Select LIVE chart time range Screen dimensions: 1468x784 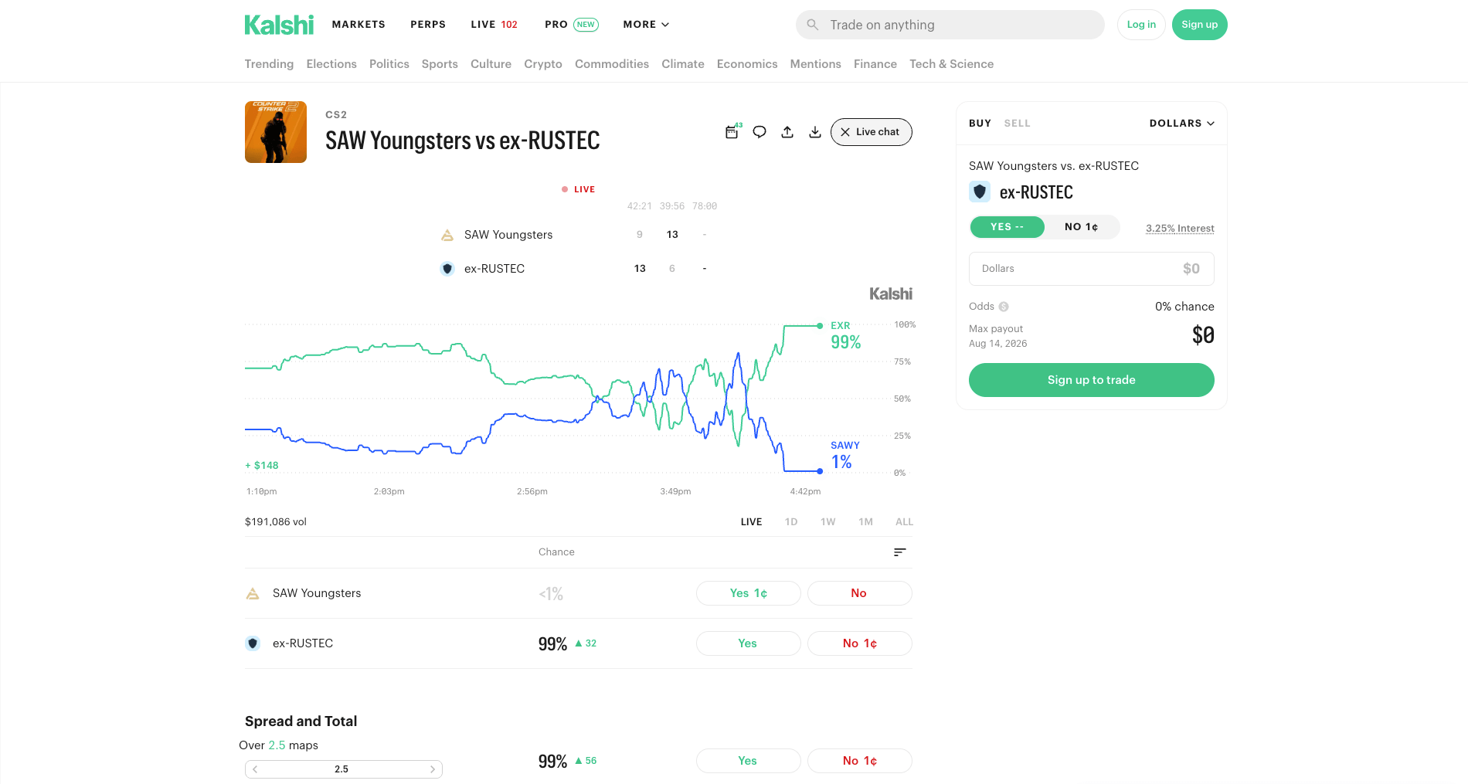point(751,522)
